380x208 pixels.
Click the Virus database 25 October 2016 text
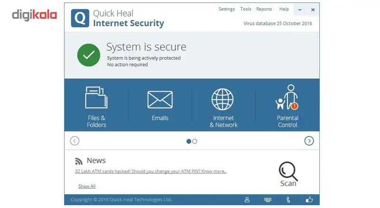(278, 24)
